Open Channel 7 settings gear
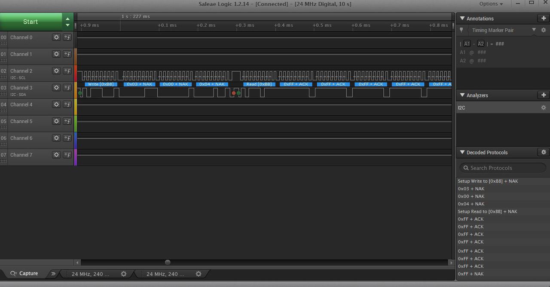The image size is (550, 287). tap(56, 155)
